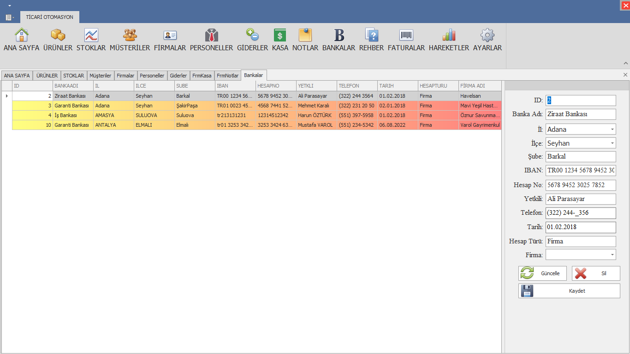Screen dimensions: 630x354
Task: Switch to the Personeller document tab
Action: click(152, 76)
